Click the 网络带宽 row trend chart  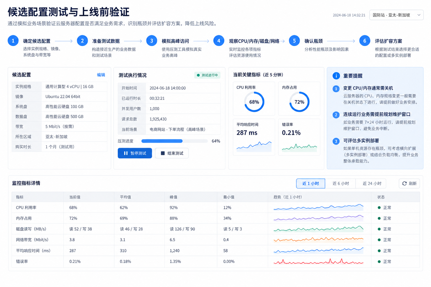point(318,240)
